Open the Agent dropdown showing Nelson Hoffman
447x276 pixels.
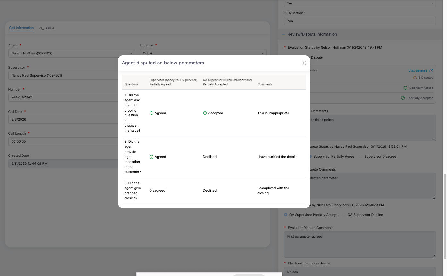click(71, 54)
